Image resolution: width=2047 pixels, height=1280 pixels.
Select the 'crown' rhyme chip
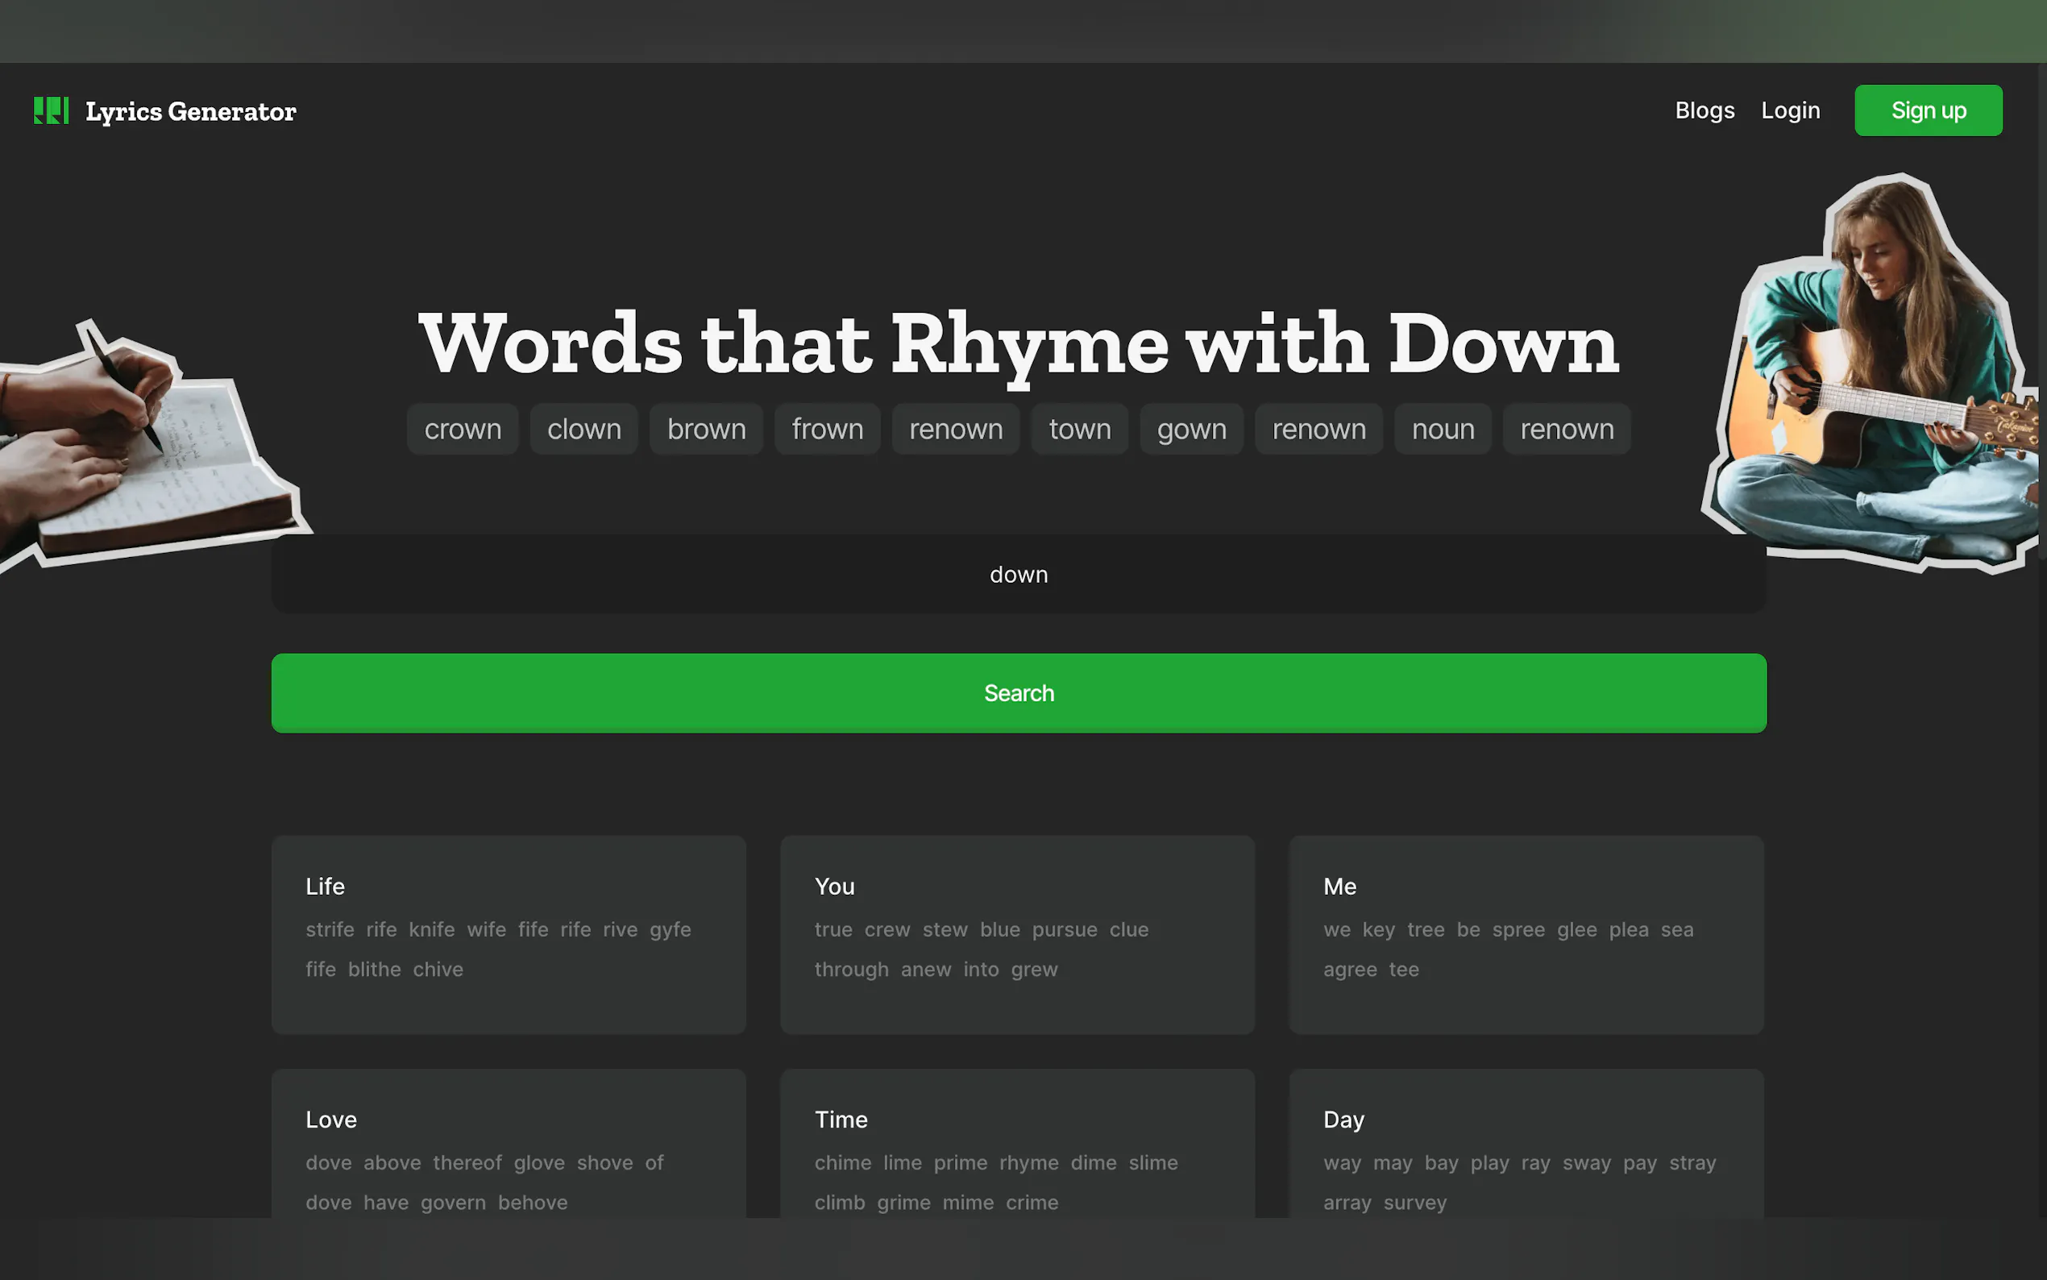(462, 429)
